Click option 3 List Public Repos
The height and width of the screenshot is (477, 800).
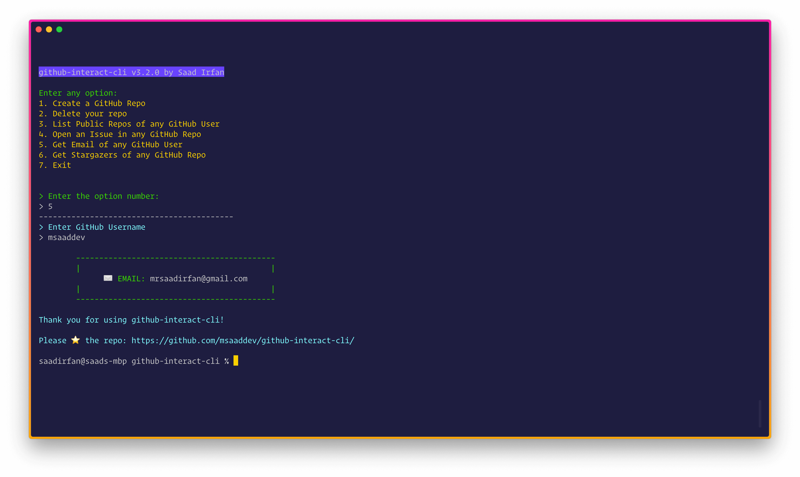pos(129,124)
